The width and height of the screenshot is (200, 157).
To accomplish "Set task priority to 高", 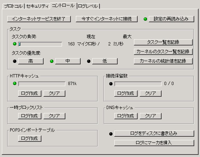I will click(x=31, y=61).
